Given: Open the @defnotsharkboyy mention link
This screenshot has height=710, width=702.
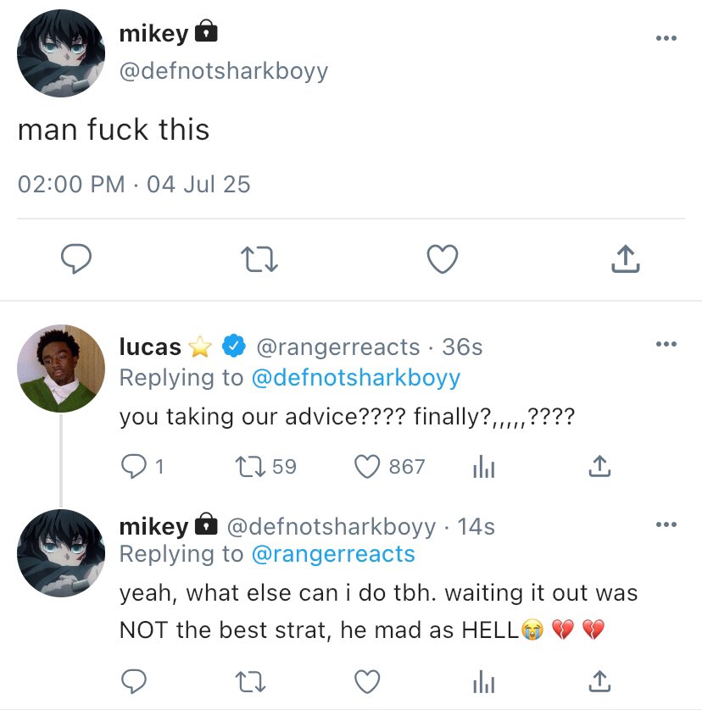Looking at the screenshot, I should coord(356,377).
